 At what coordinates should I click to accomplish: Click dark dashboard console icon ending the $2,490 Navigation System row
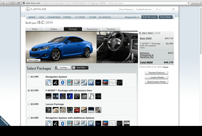pos(119,83)
